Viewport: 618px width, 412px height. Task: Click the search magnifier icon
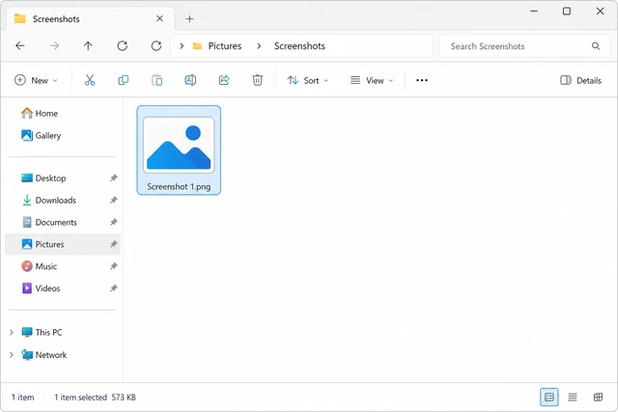point(596,46)
